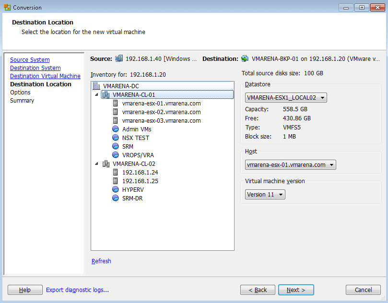
Task: Click the SRM resource pool icon
Action: coord(115,146)
